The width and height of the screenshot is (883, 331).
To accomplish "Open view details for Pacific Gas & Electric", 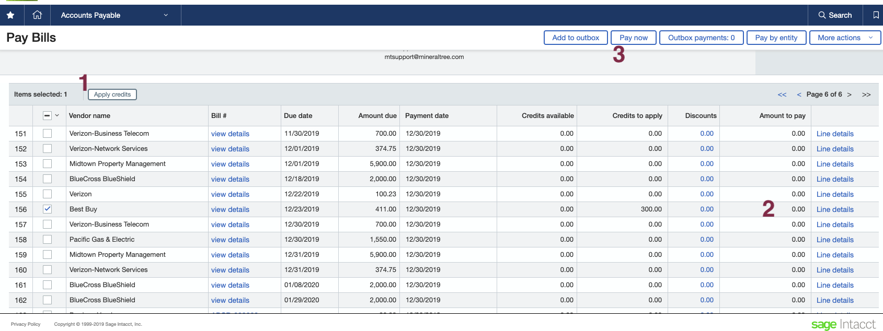I will pos(230,240).
